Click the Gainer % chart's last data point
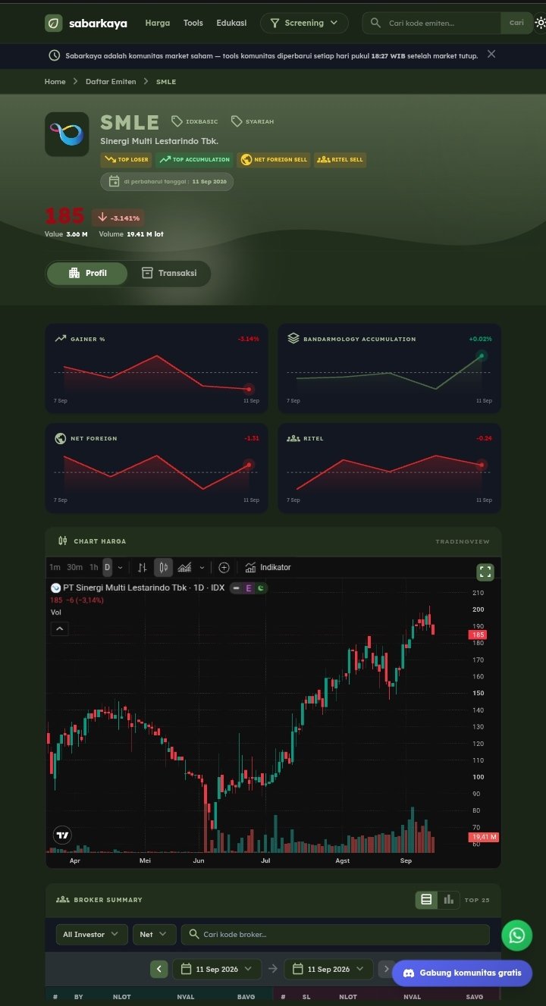This screenshot has height=1006, width=546. click(x=249, y=389)
